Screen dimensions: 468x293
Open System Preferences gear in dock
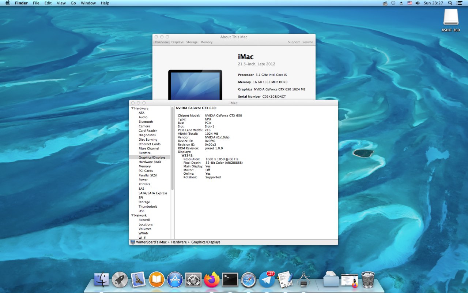pos(193,280)
